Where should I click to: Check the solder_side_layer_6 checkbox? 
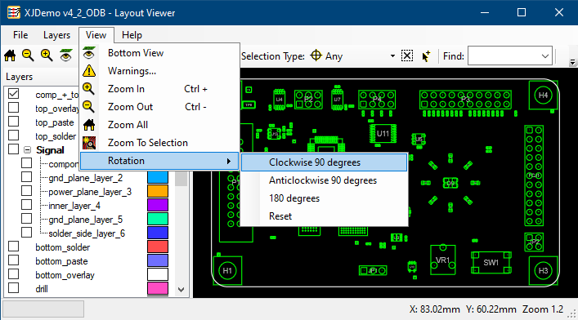coord(26,233)
